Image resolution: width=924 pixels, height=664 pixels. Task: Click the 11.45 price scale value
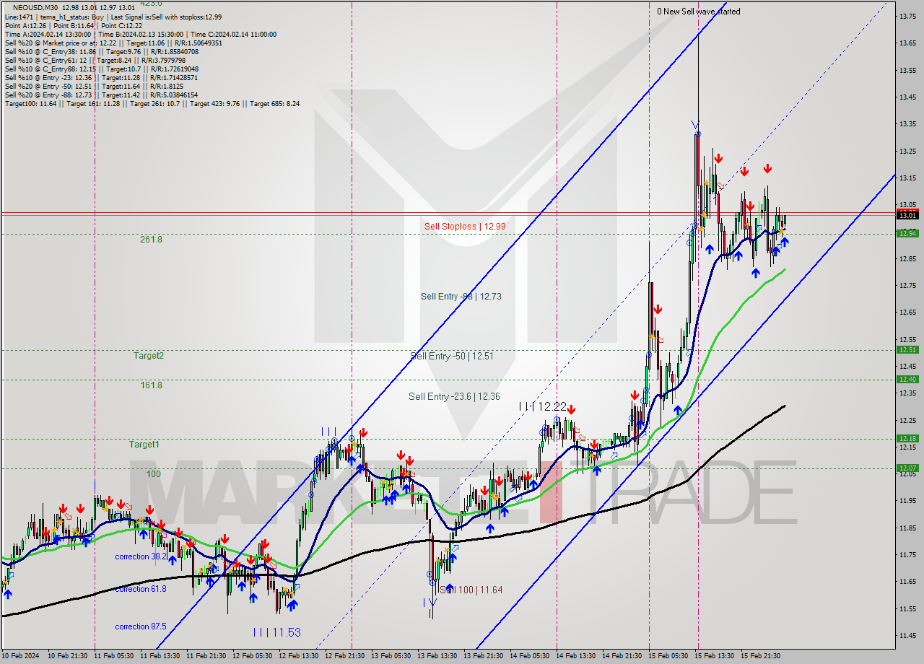coord(907,636)
